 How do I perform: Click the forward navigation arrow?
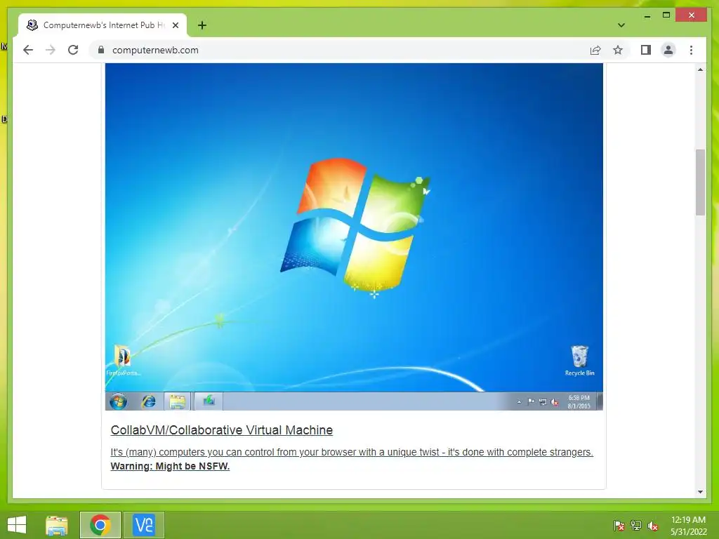51,50
